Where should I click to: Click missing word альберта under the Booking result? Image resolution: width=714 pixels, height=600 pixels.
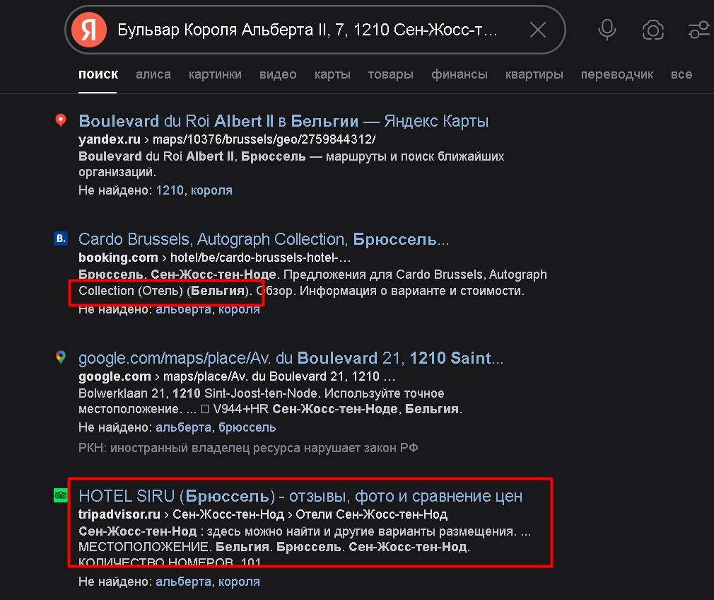point(183,309)
